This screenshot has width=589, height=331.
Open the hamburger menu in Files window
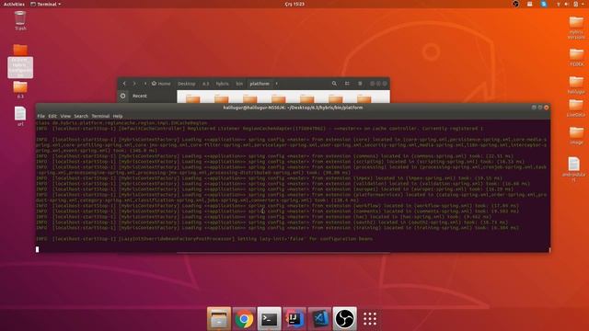click(x=360, y=84)
